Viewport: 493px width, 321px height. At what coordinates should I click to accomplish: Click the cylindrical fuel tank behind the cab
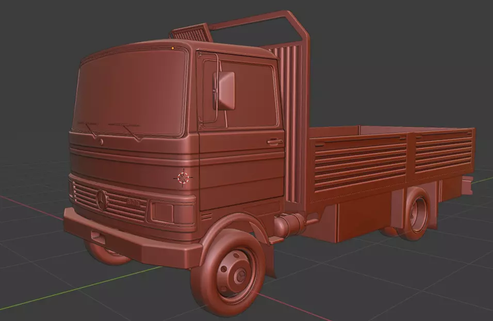tap(288, 225)
